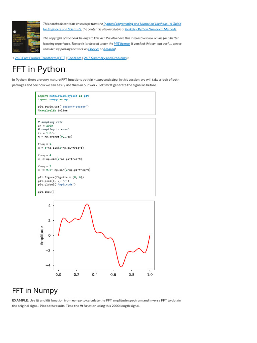257x343 pixels.
Task: Open the Berkeley Python Numerical Methods link
Action: pos(150,29)
